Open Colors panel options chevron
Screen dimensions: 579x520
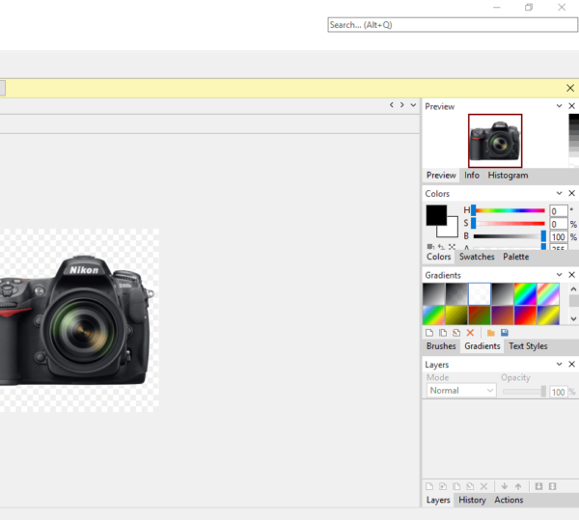point(559,193)
